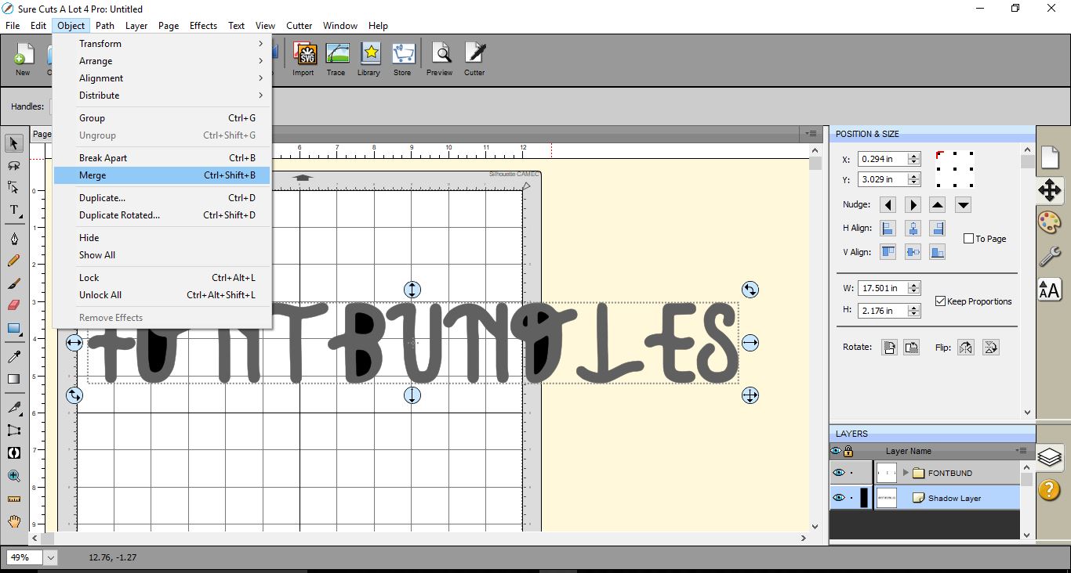Nudge selection left

(x=888, y=205)
